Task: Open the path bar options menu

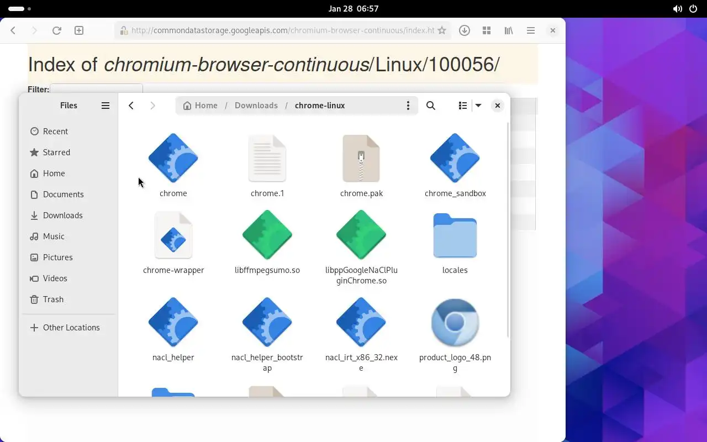Action: click(x=408, y=106)
